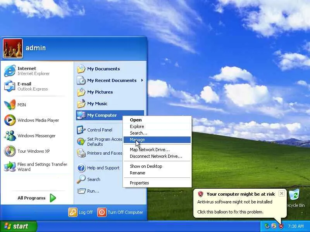Click the Internet Explorer icon
This screenshot has height=232, width=310.
[x=10, y=71]
